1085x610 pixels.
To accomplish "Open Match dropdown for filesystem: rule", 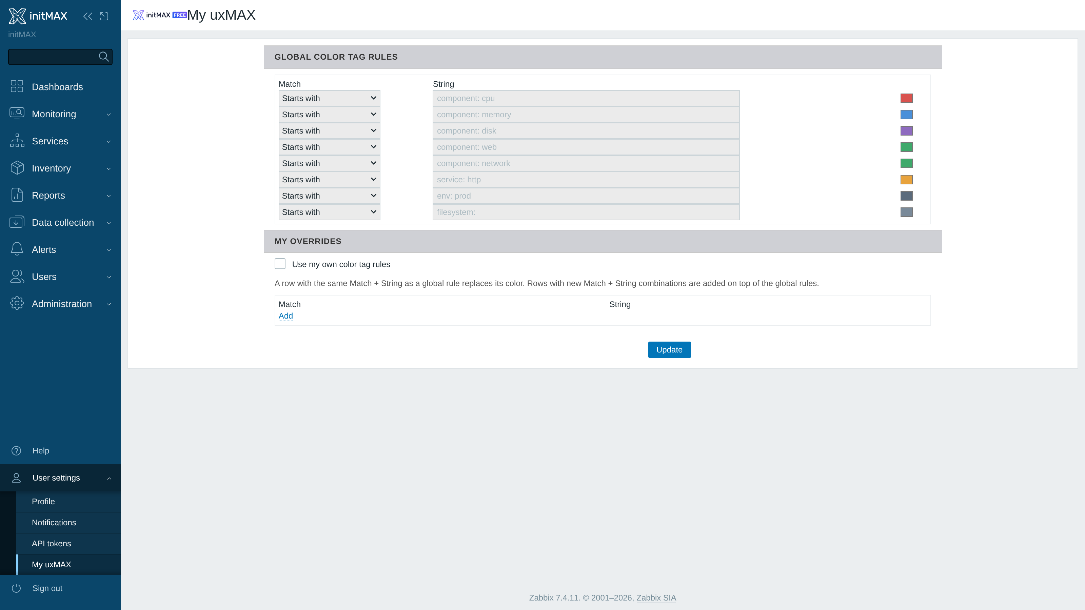I will click(329, 212).
